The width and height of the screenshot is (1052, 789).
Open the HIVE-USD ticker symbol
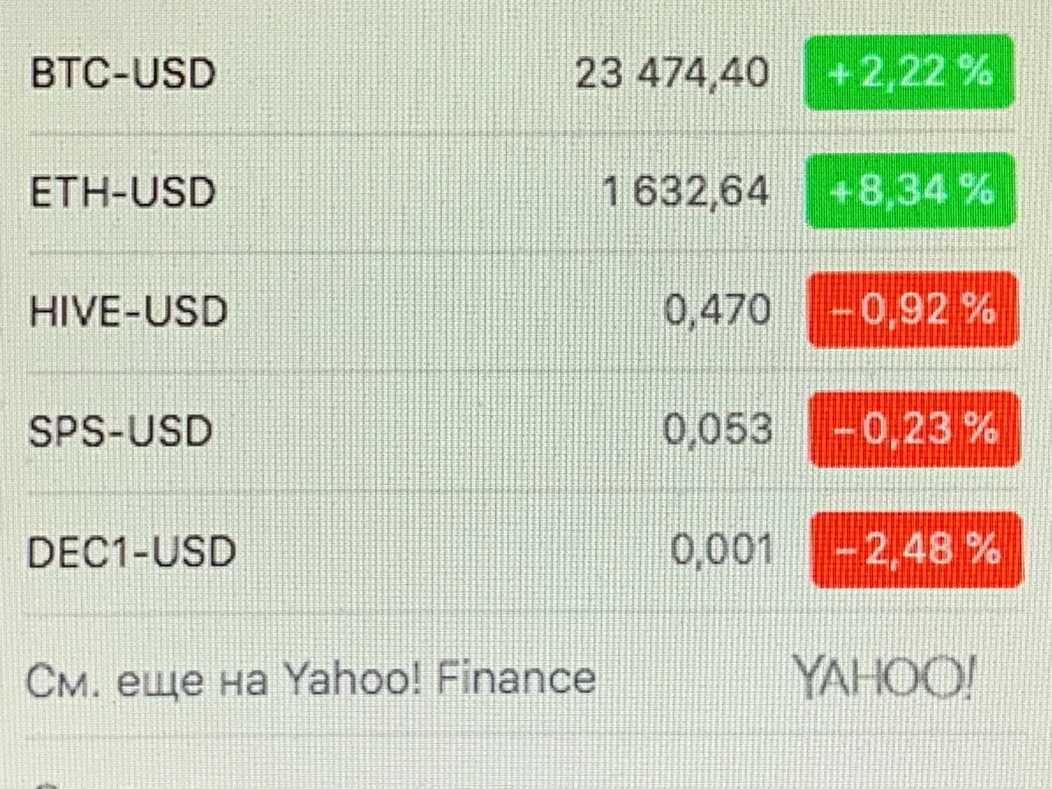pos(127,312)
